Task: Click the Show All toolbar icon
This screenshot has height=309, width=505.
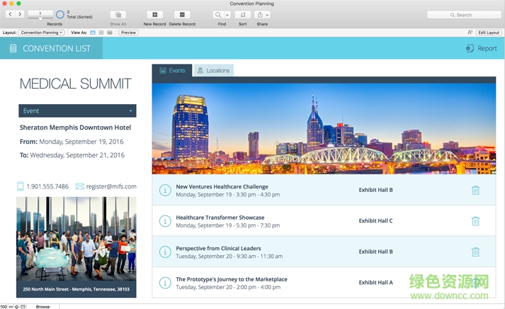Action: 118,15
